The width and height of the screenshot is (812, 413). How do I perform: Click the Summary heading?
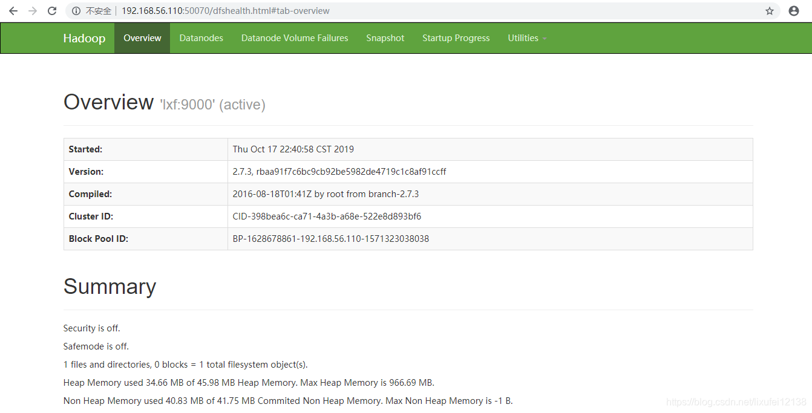pyautogui.click(x=110, y=287)
